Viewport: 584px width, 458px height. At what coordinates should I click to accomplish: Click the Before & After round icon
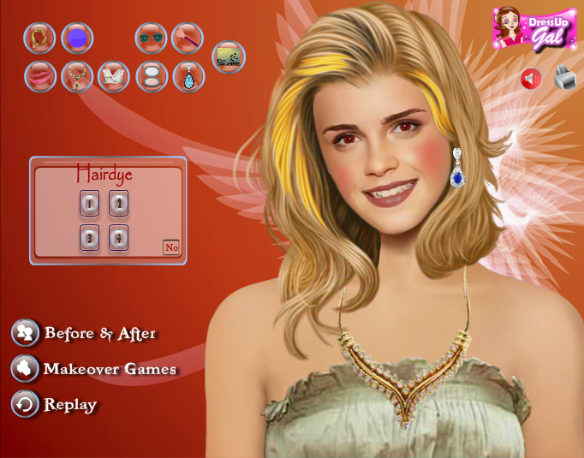coord(25,333)
